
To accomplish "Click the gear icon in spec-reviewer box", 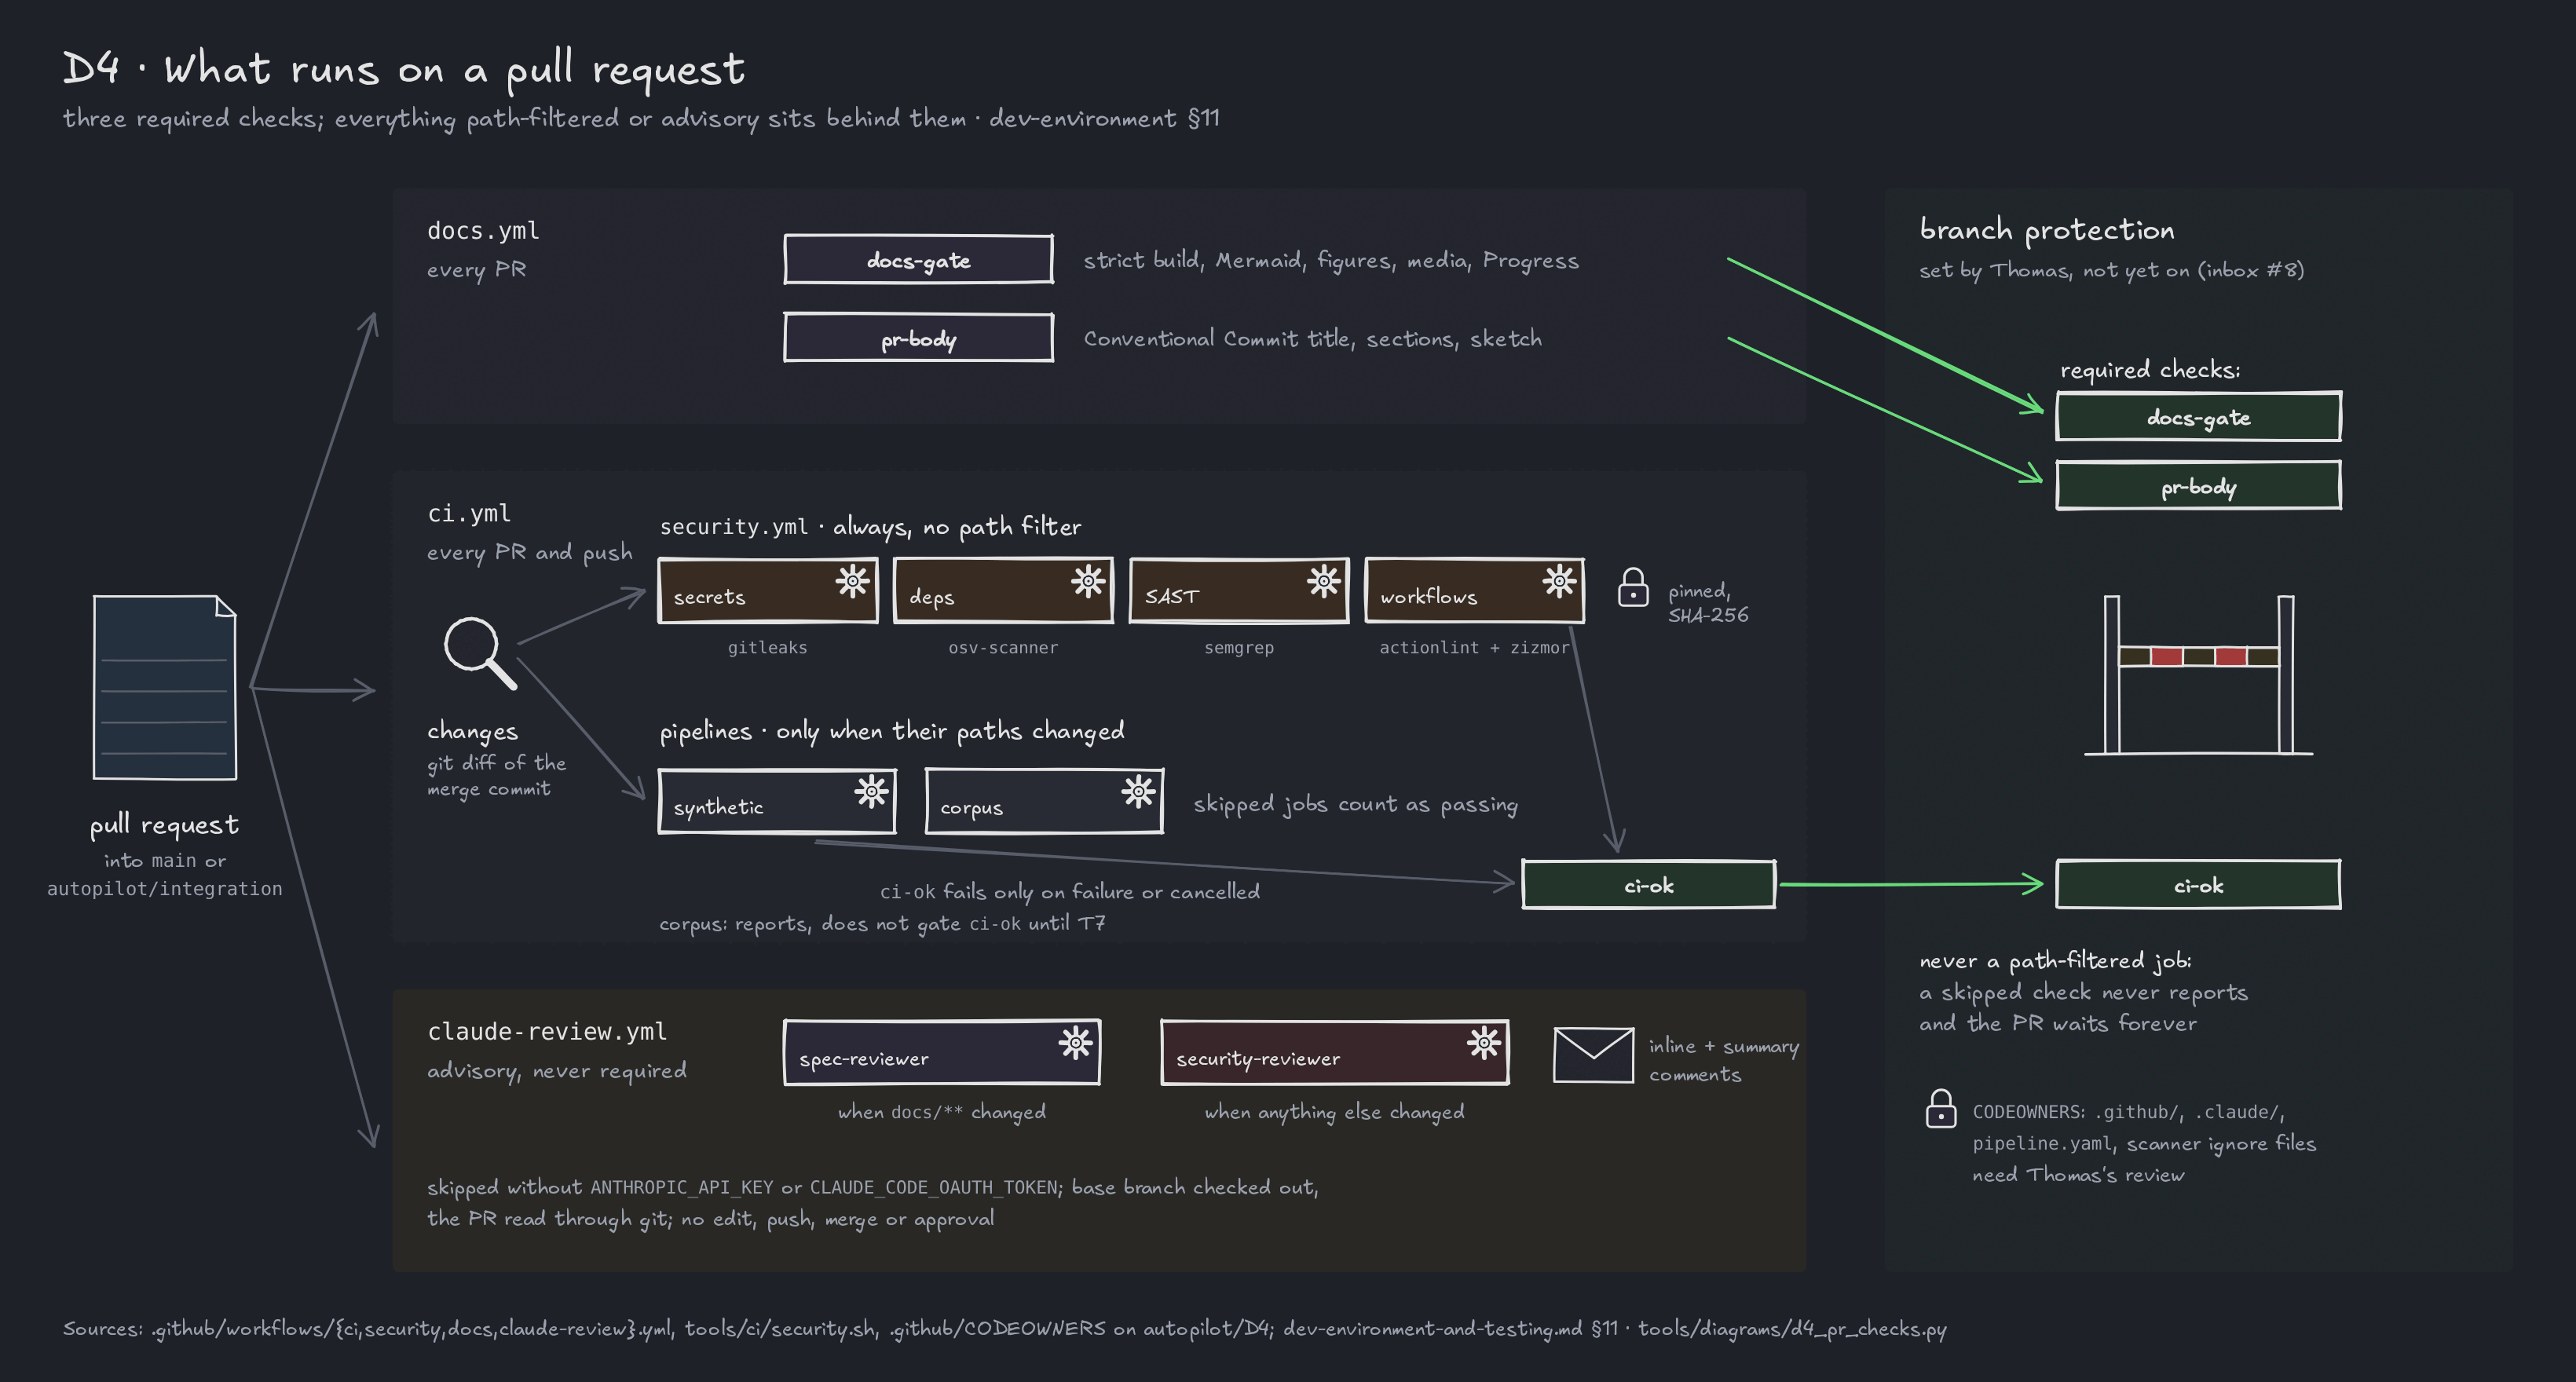I will 1076,1043.
